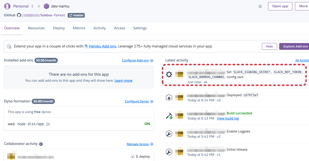Open the Heroku Add-ons link
Viewport: 309px width, 161px height.
click(103, 46)
